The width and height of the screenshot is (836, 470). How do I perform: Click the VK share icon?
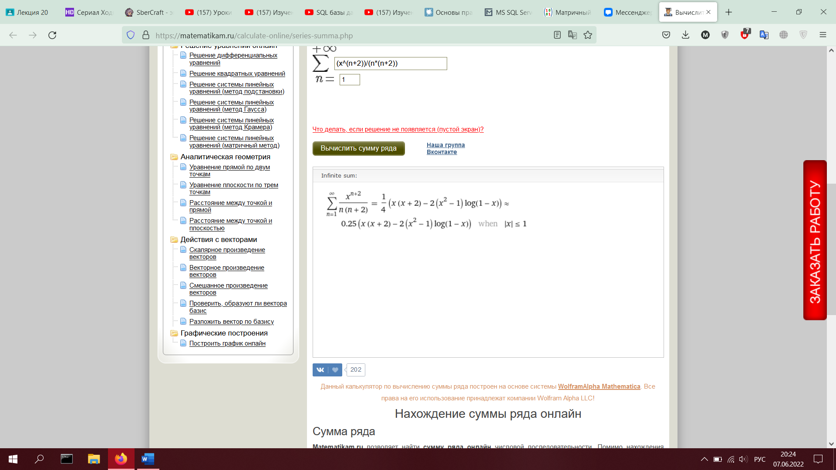click(320, 370)
